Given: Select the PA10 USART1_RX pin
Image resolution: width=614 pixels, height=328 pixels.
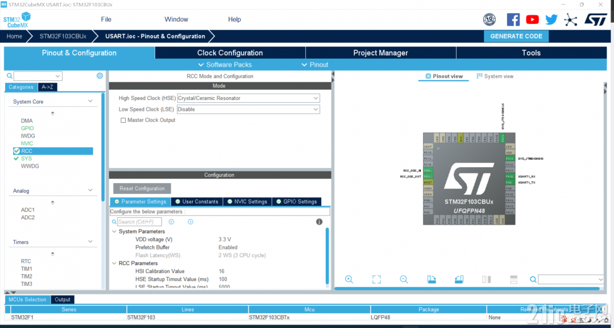Looking at the screenshot, I should (509, 177).
